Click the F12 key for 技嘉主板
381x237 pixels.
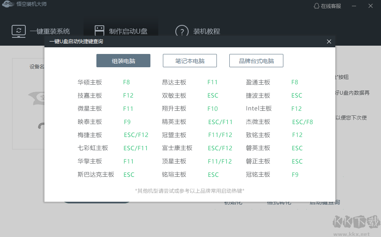(x=128, y=95)
